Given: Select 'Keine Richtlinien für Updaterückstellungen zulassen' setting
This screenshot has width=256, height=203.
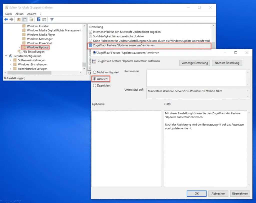Looking at the screenshot, I should pos(151,41).
